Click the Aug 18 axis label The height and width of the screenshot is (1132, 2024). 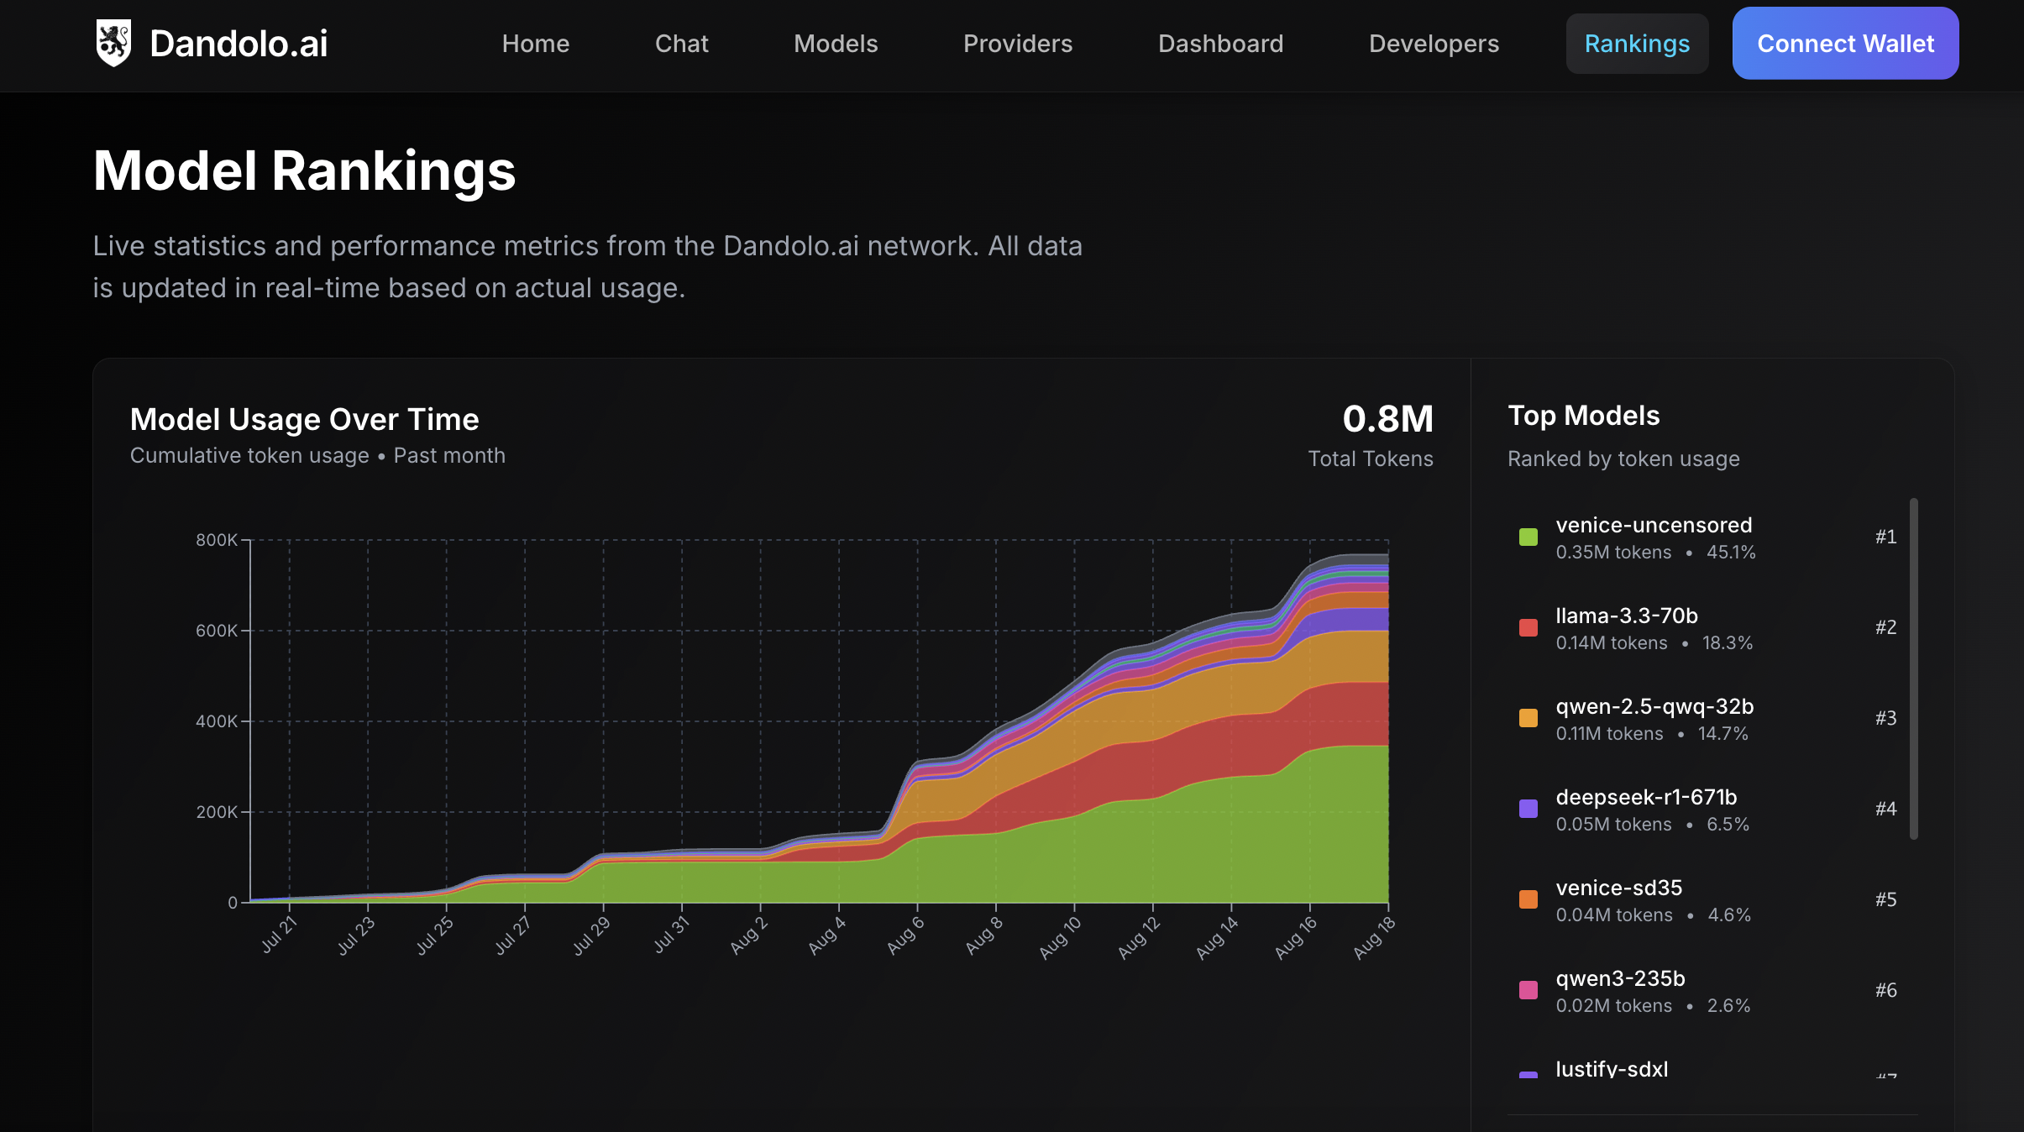pos(1374,937)
